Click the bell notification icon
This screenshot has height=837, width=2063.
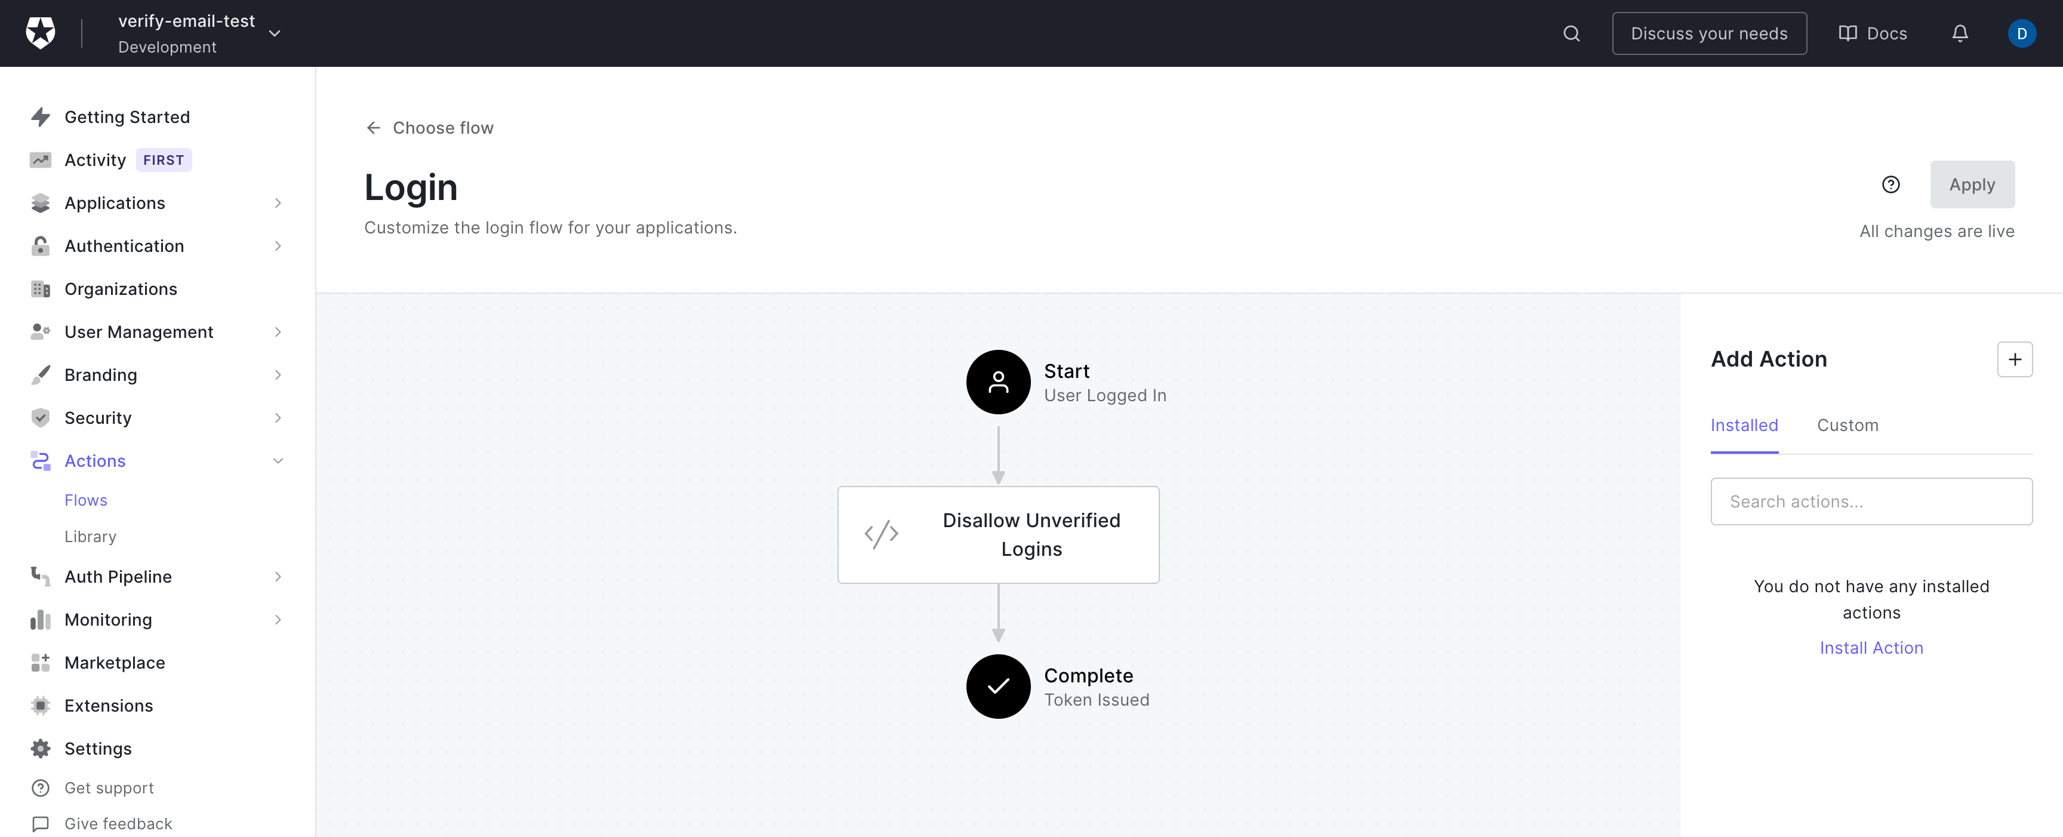click(x=1960, y=33)
